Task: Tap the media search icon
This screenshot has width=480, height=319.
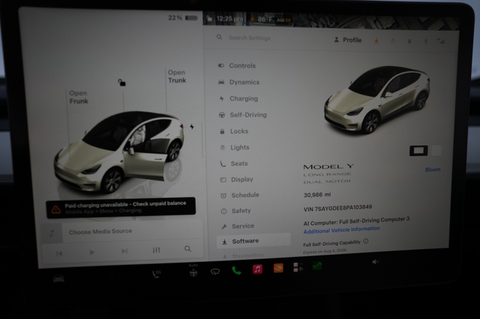Action: [x=187, y=249]
